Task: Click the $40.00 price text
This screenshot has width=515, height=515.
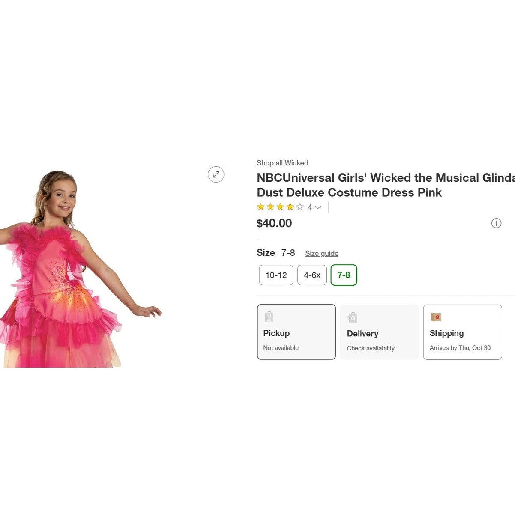Action: point(274,223)
